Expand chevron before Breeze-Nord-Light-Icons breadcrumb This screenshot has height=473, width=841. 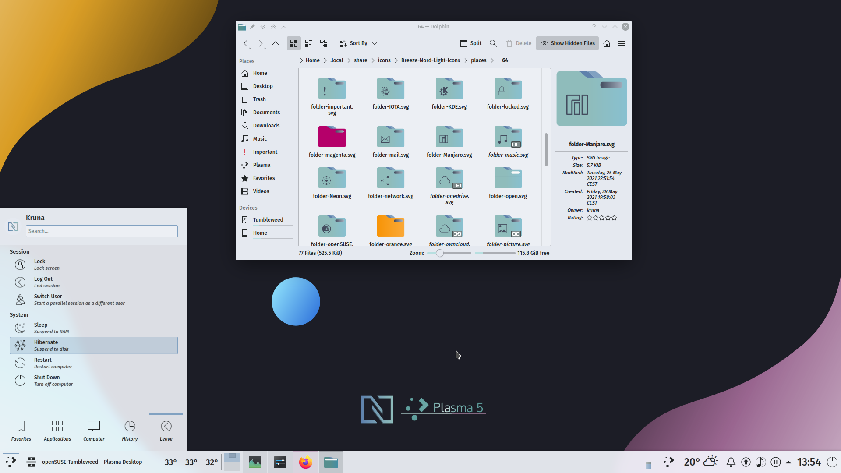(396, 60)
